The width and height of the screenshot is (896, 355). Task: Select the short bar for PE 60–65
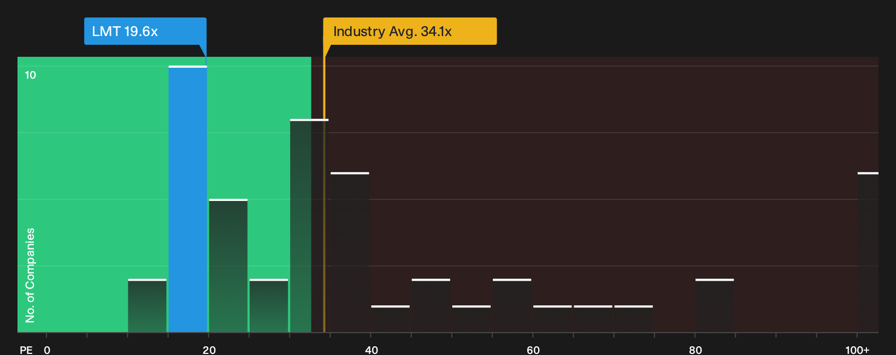(x=552, y=318)
